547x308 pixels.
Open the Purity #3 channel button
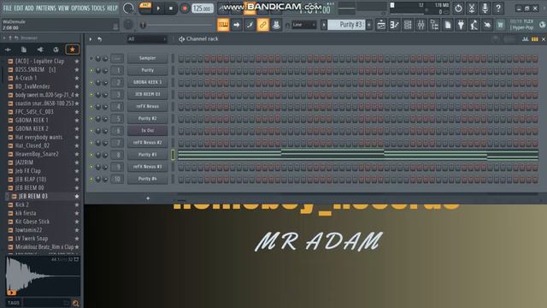tap(148, 155)
